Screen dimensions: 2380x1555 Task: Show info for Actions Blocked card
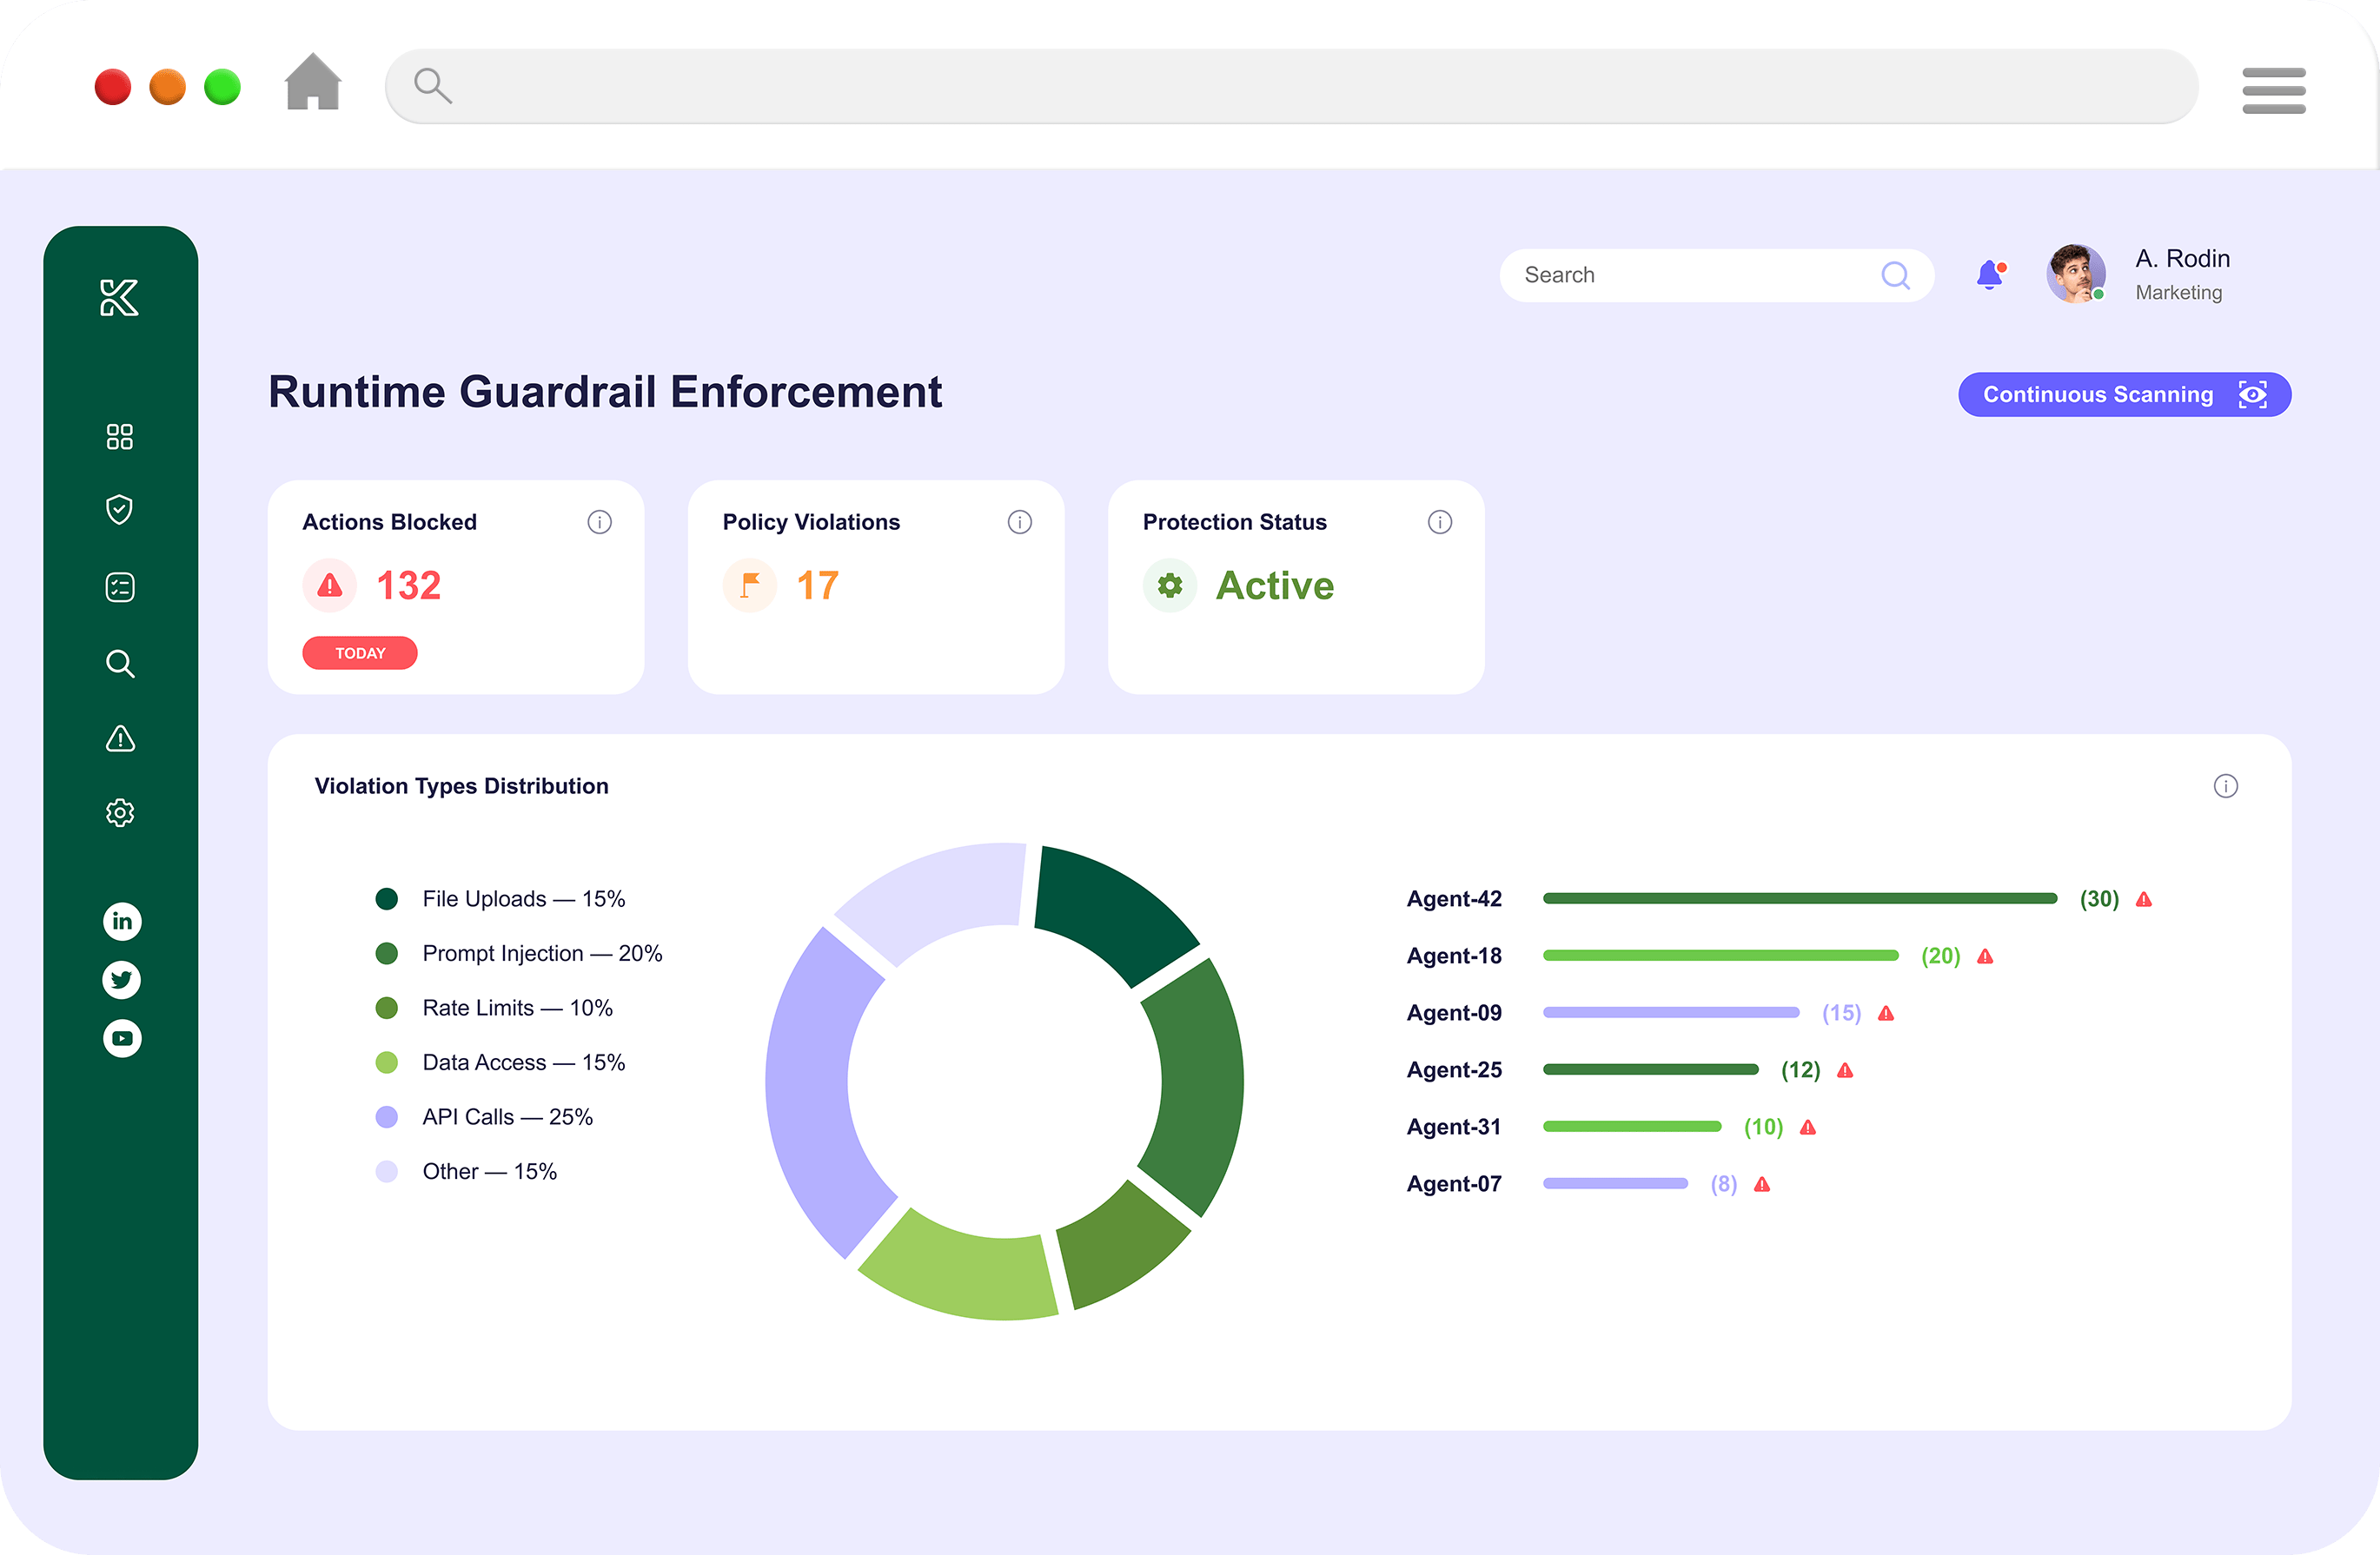[x=599, y=522]
